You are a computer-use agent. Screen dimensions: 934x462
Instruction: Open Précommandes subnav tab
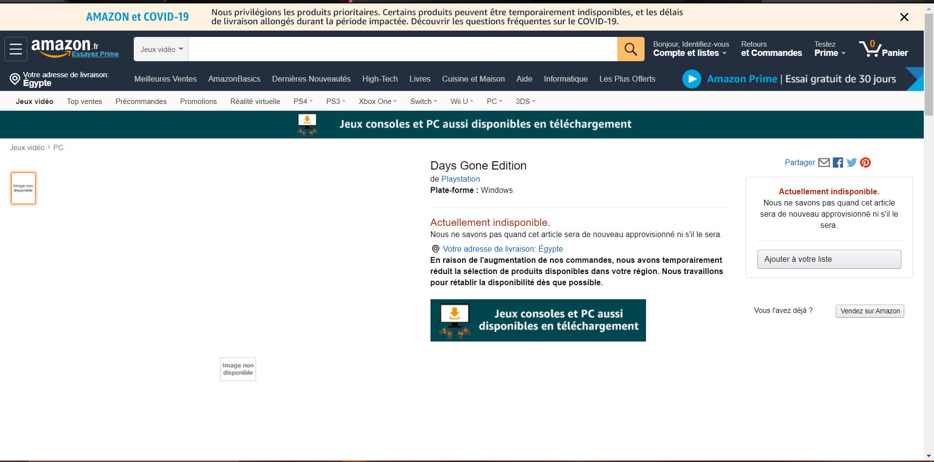[x=141, y=101]
